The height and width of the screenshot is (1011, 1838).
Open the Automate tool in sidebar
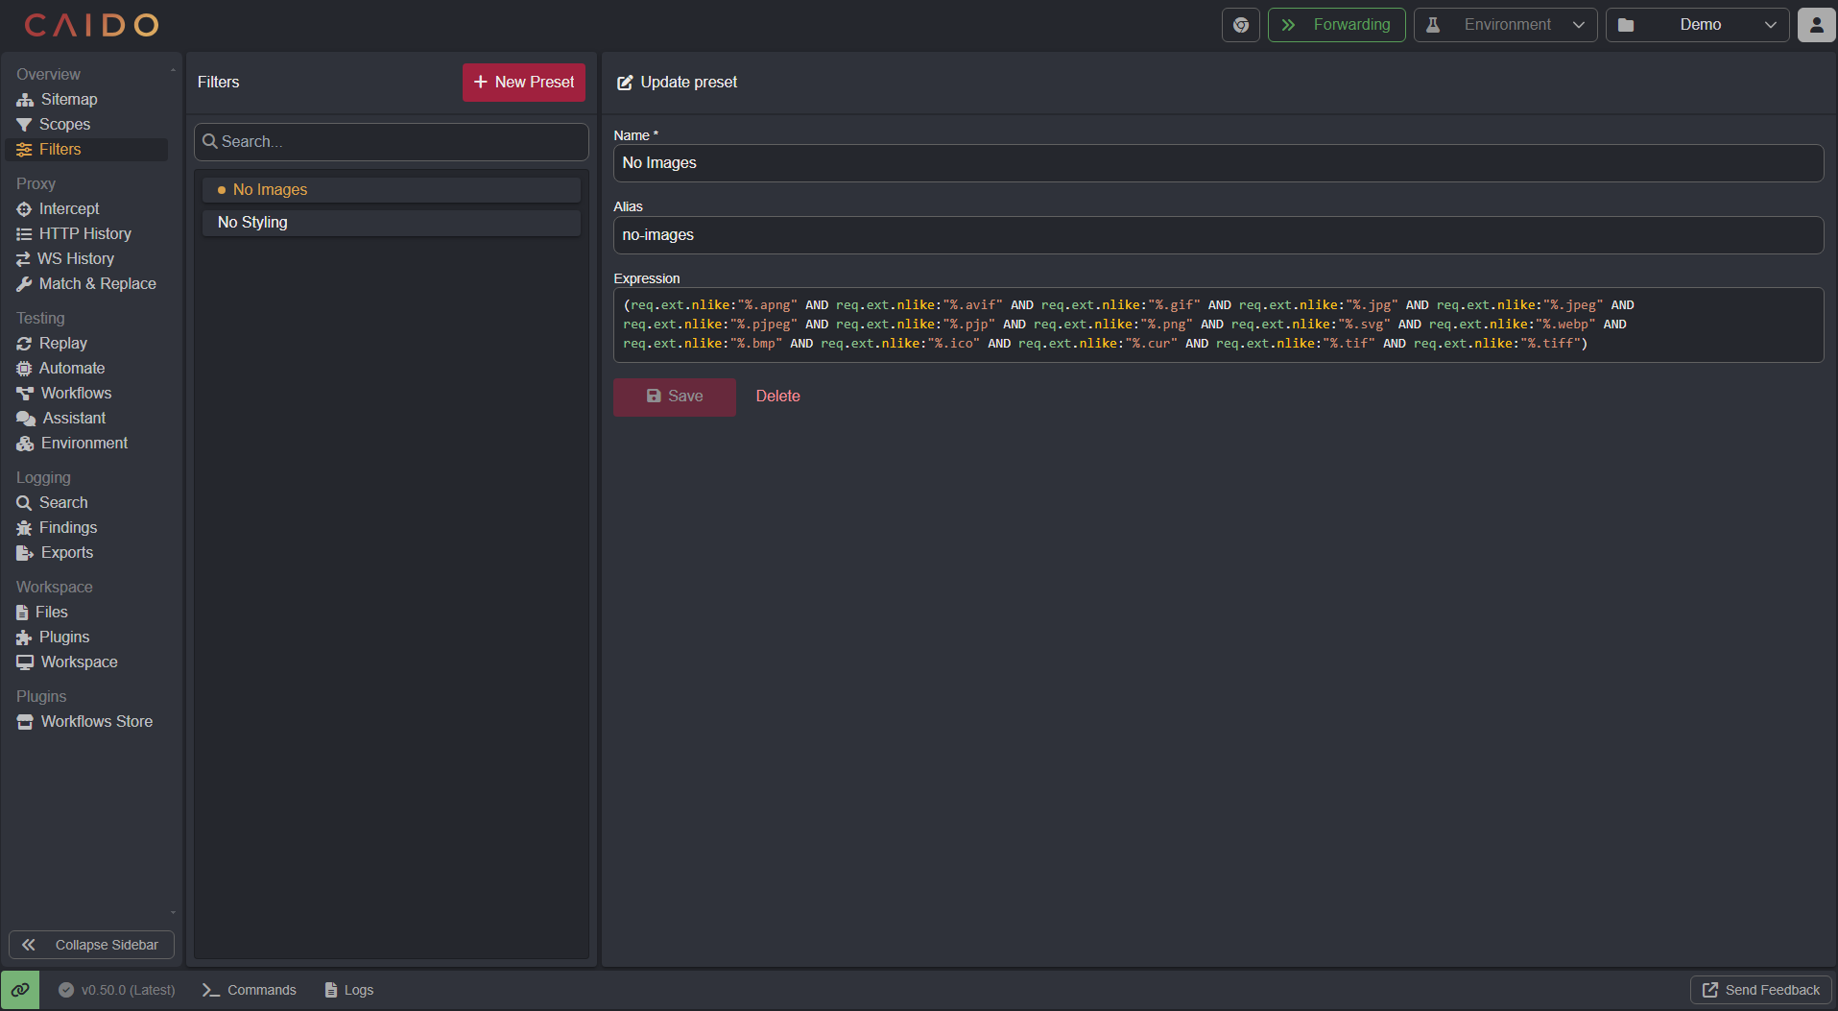tap(71, 369)
